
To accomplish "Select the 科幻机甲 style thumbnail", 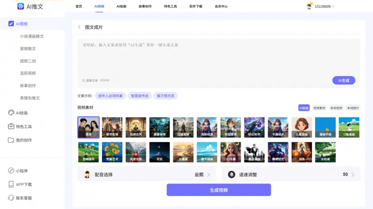I will [254, 127].
